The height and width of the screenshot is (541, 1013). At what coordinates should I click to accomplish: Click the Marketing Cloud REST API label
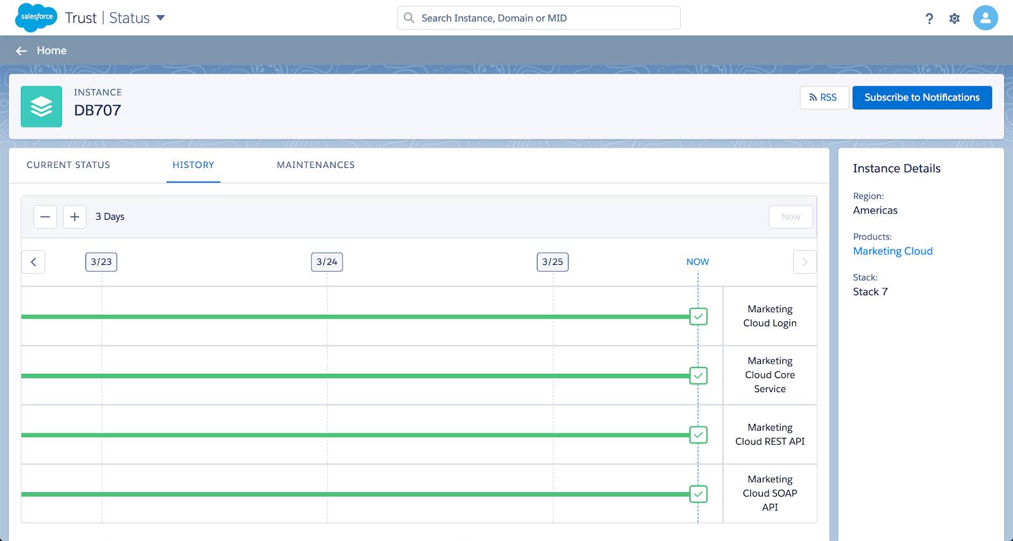tap(770, 435)
